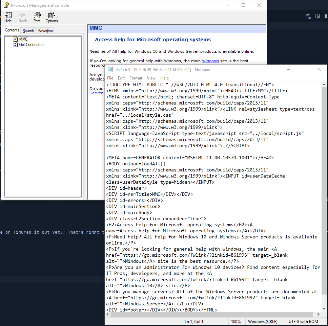Click the Notepad vertical scrollbar up arrow
328x326 pixels.
(x=324, y=85)
